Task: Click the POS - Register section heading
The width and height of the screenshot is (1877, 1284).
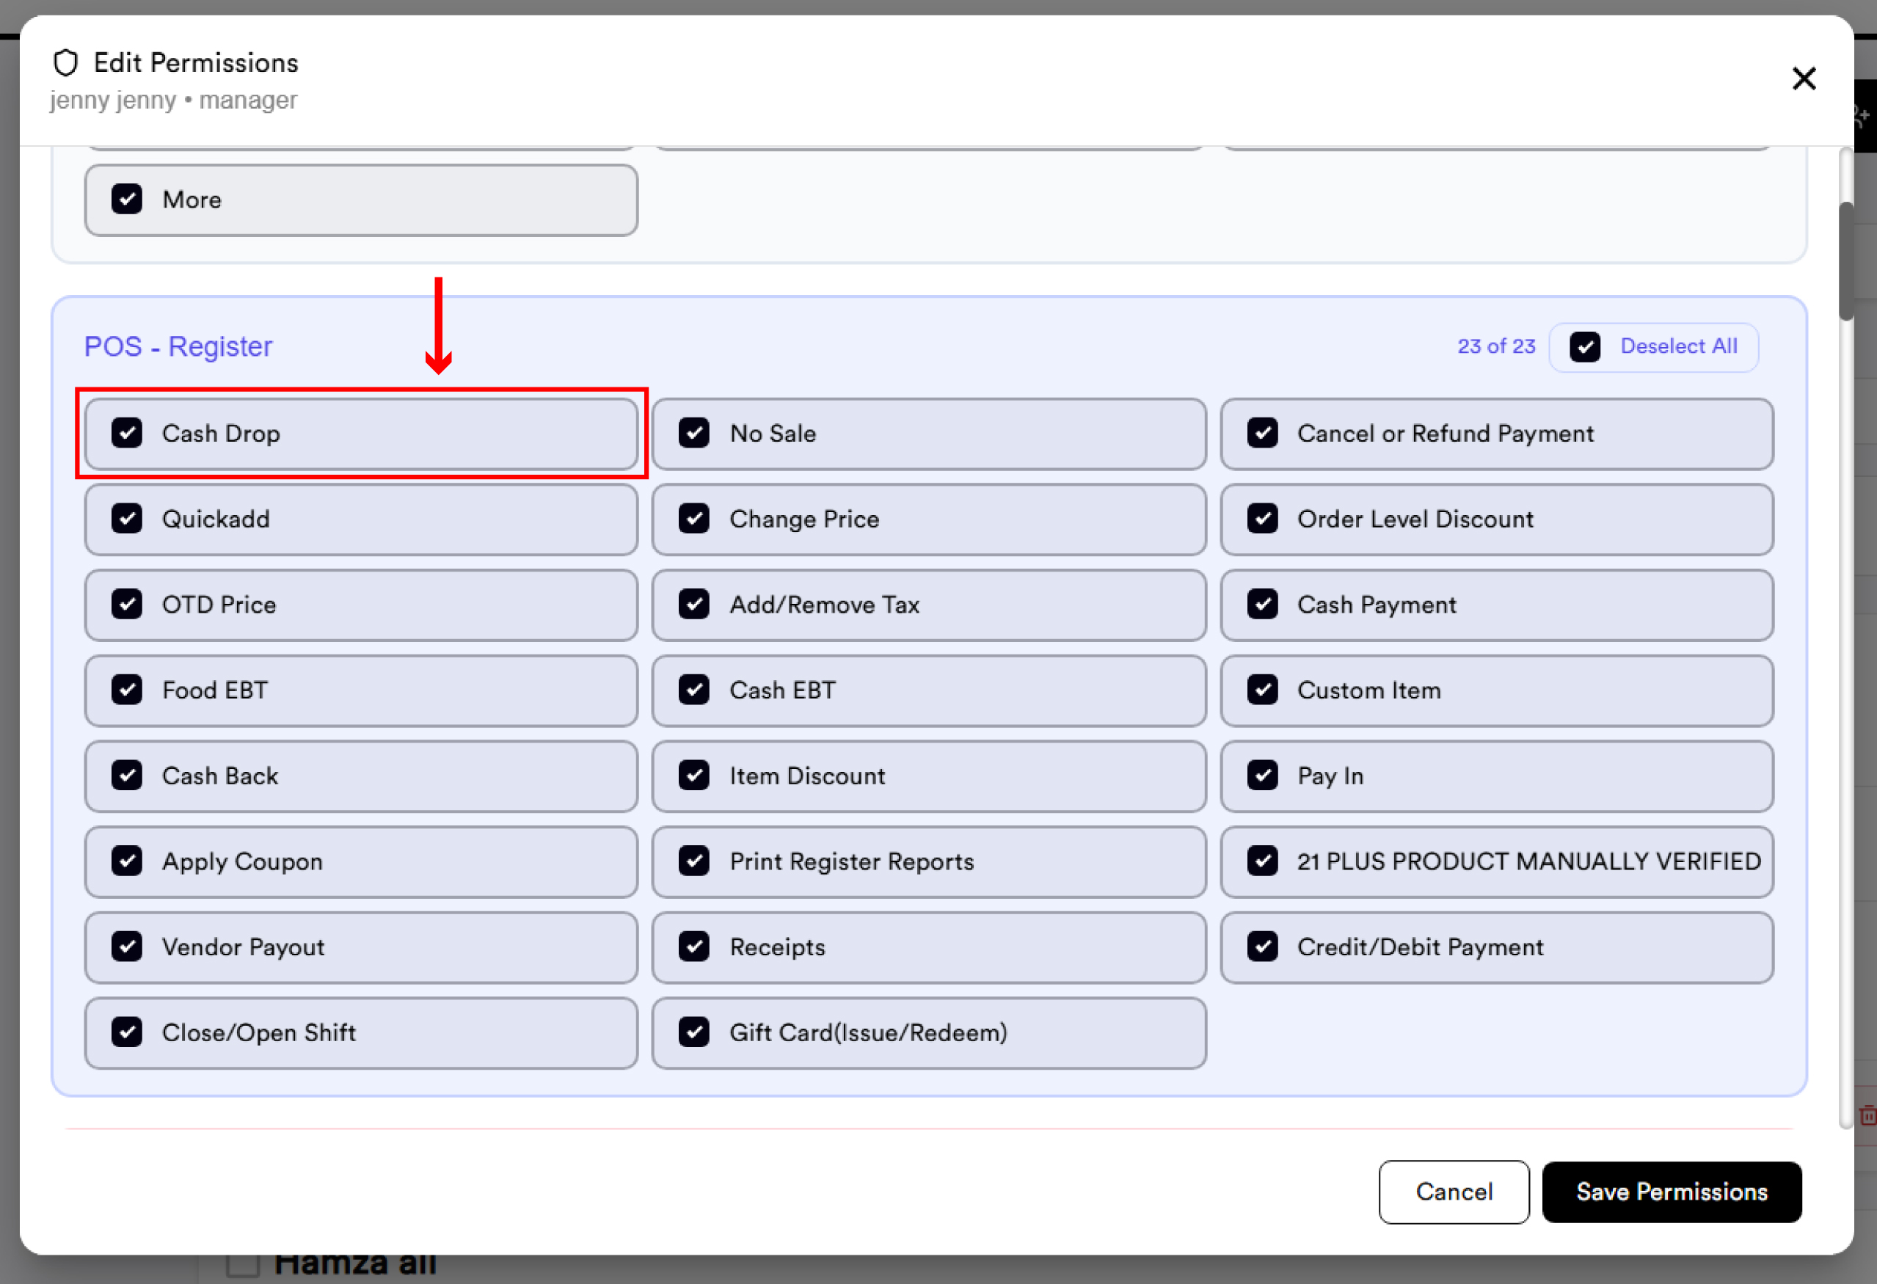Action: tap(178, 346)
